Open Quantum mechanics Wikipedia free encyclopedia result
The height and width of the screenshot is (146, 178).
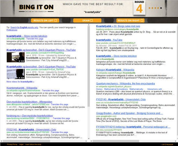coord(125,84)
